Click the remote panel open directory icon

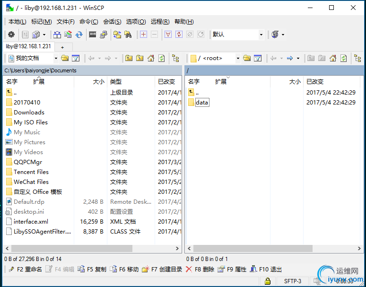pos(247,58)
